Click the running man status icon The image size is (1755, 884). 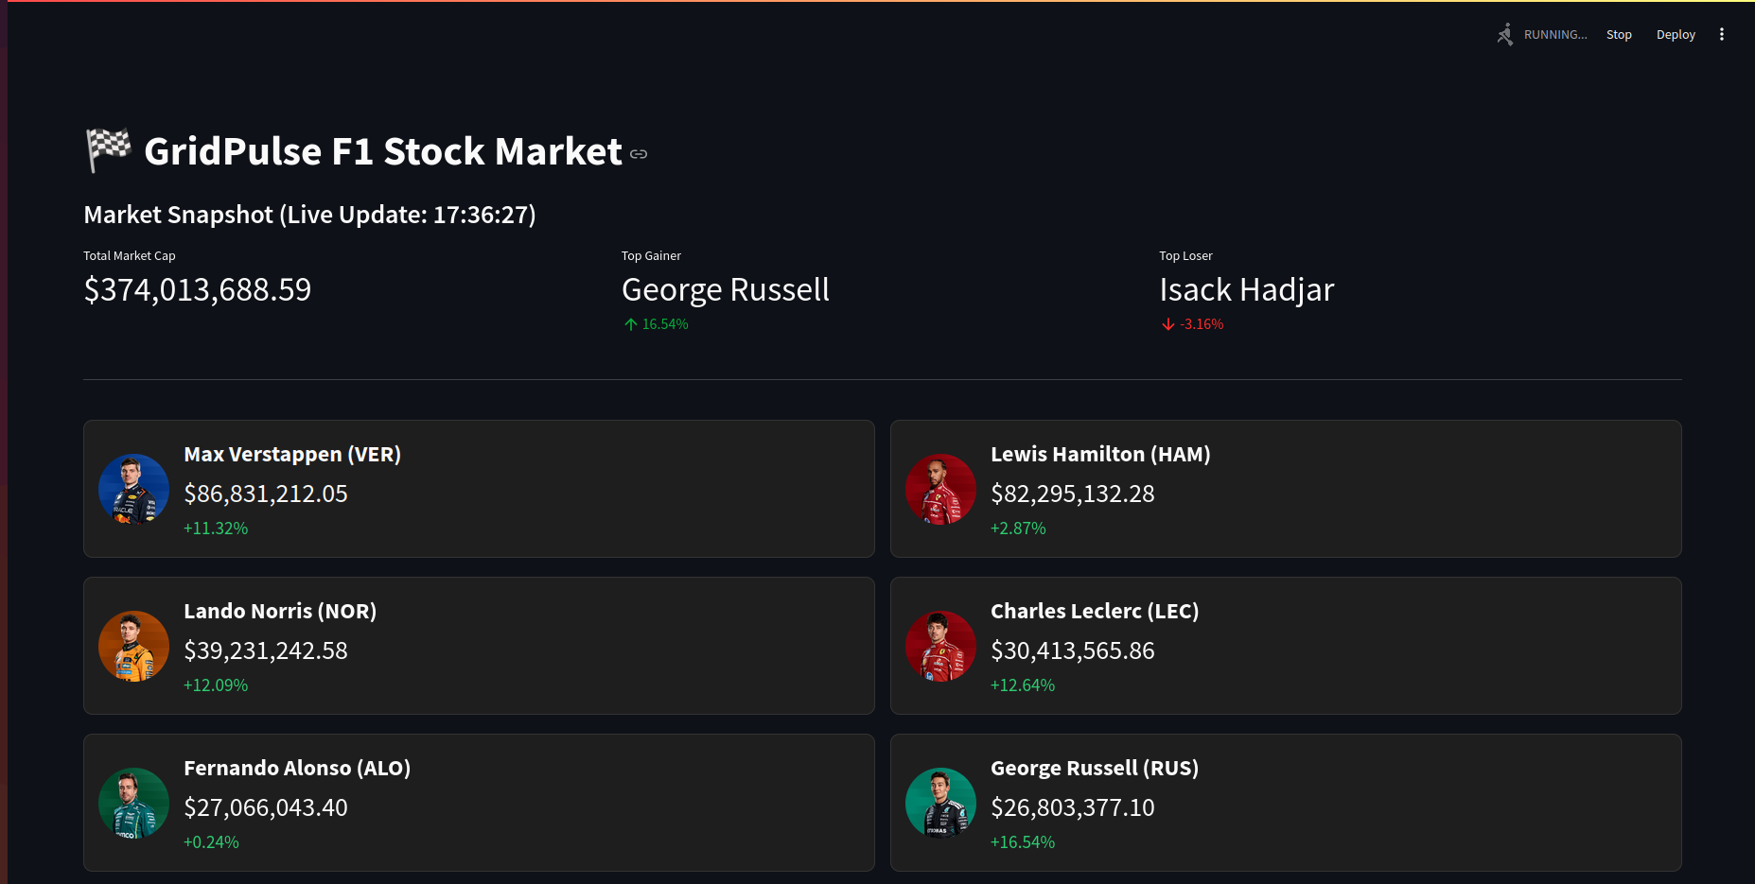click(x=1504, y=35)
